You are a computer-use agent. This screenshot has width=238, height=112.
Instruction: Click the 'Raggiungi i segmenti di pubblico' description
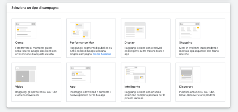click(x=91, y=51)
